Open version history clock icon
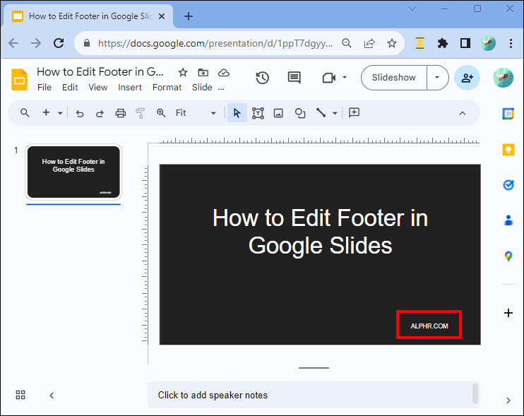Viewport: 524px width, 416px height. click(262, 78)
